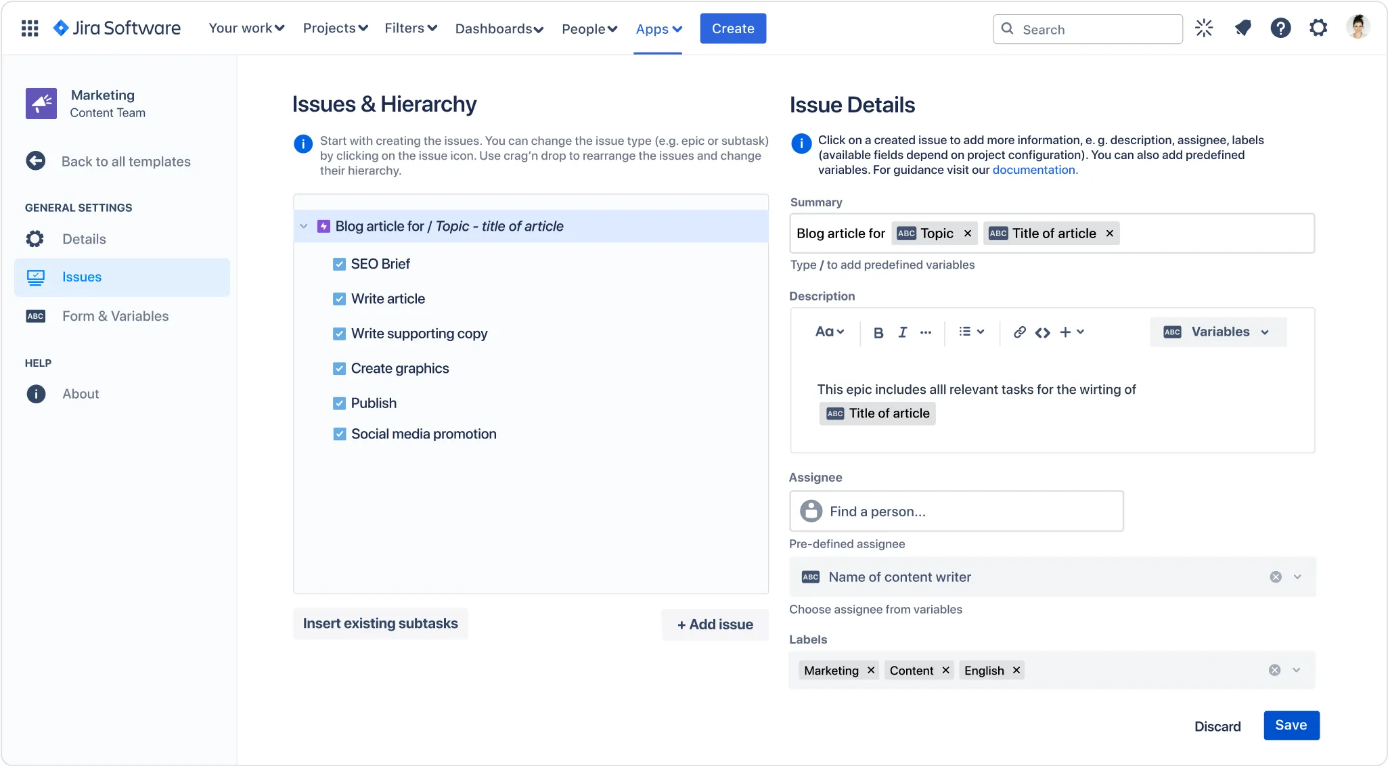Click the Add issue button
1388x766 pixels.
coord(715,625)
